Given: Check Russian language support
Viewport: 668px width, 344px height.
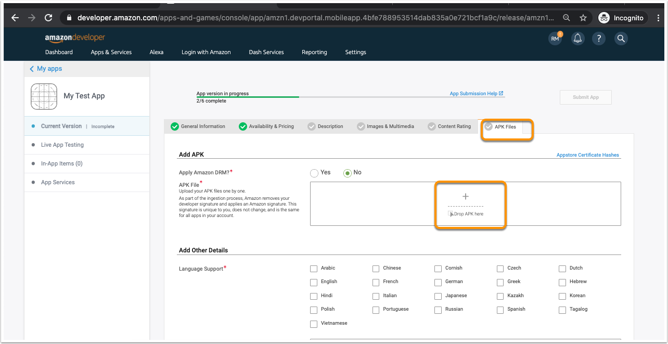Looking at the screenshot, I should tap(439, 310).
